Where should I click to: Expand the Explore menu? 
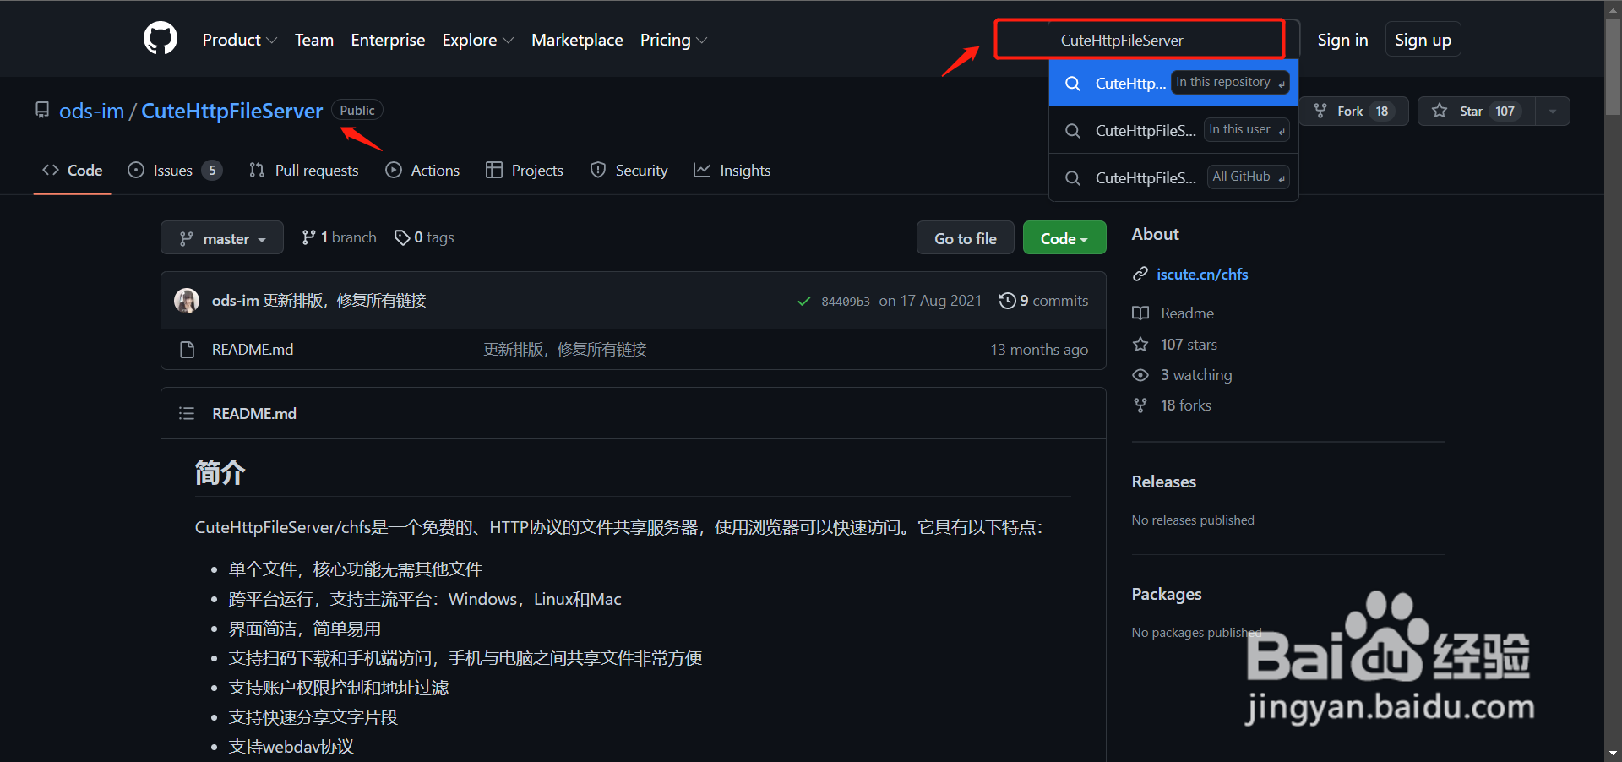coord(477,40)
